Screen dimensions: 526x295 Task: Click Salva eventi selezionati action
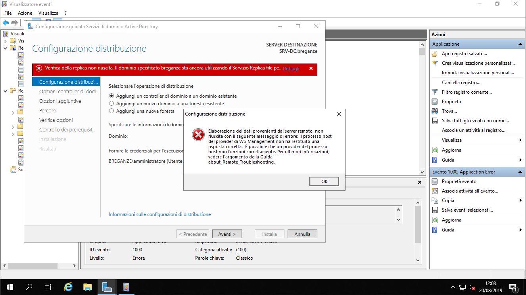coord(467,210)
